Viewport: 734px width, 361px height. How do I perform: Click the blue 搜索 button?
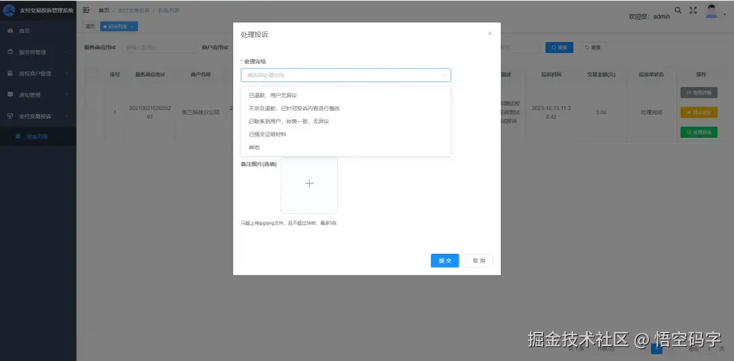(559, 47)
